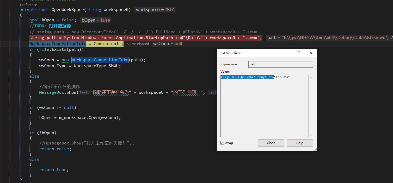
Task: Click the '//路径不存在的操作' comment
Action: (x=60, y=87)
